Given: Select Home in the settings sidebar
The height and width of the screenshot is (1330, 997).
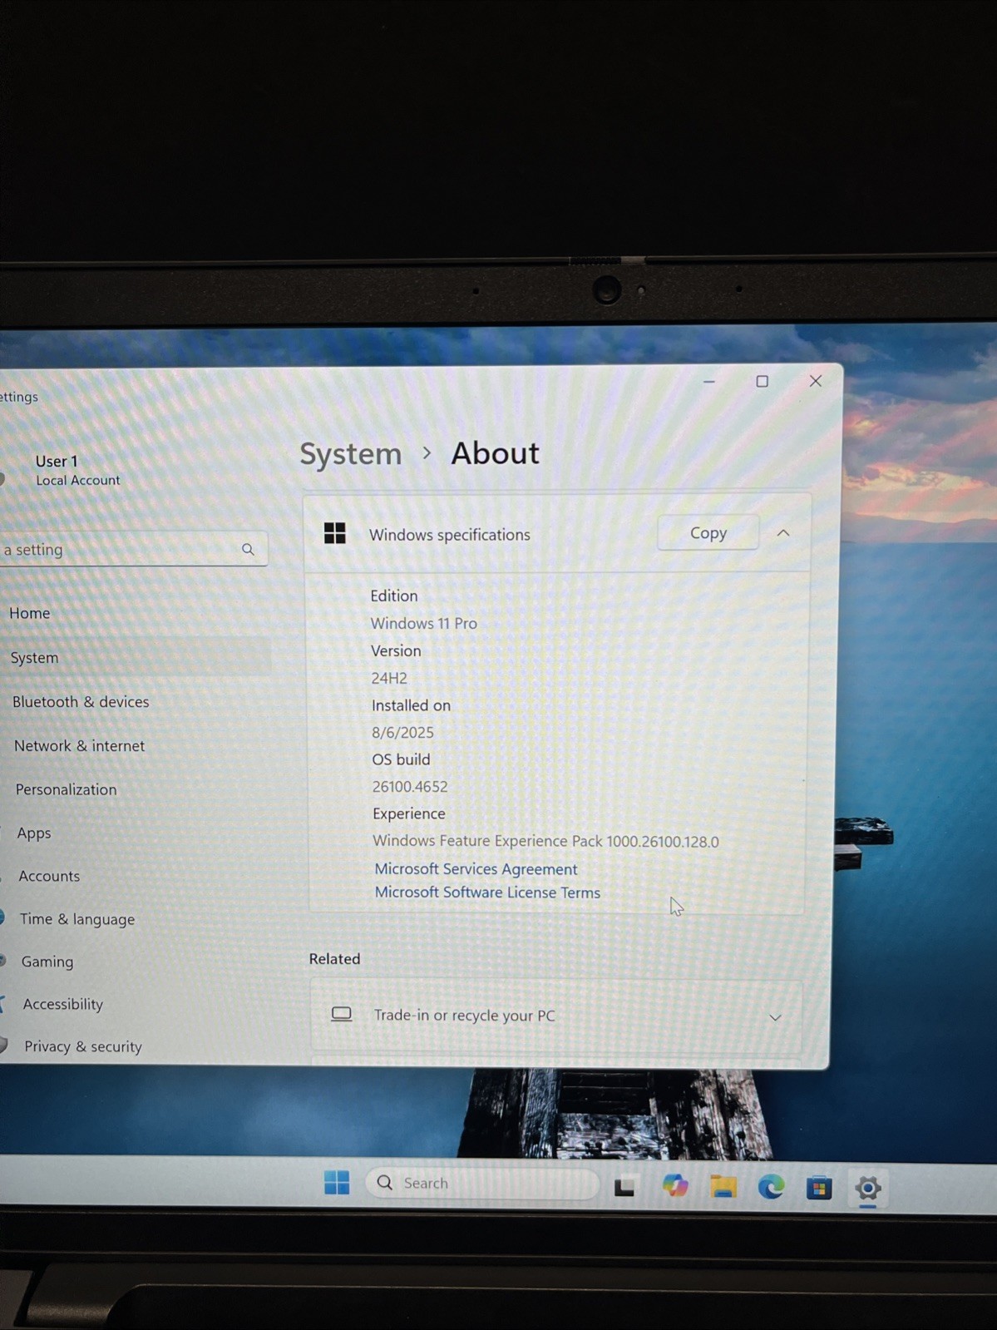Looking at the screenshot, I should (x=30, y=613).
